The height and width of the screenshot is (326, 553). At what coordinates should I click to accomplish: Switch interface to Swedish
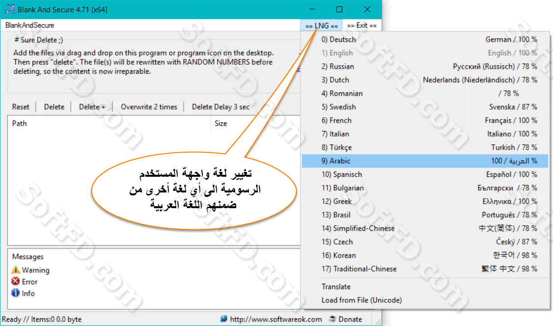point(425,107)
